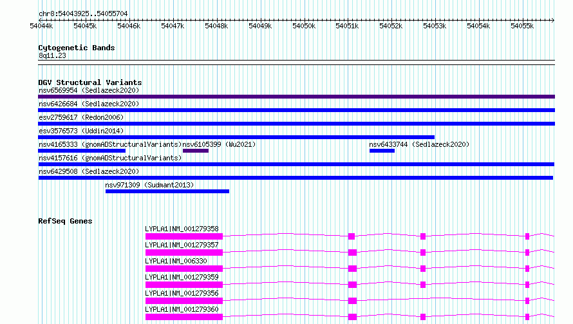The image size is (573, 324).
Task: Click the large exon block of NM_001279359
Action: pyautogui.click(x=184, y=285)
